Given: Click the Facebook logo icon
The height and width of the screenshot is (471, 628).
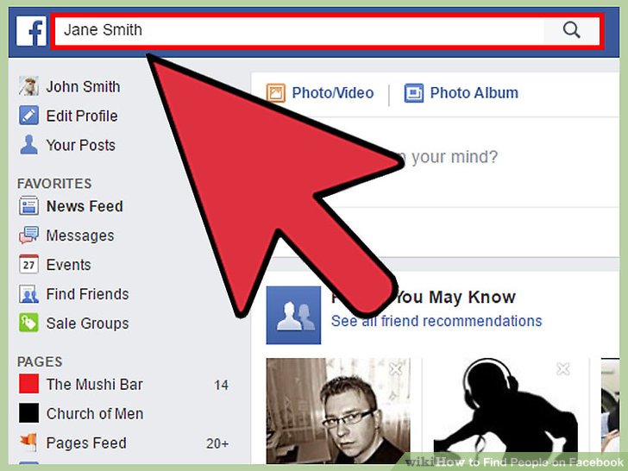Looking at the screenshot, I should (x=31, y=31).
